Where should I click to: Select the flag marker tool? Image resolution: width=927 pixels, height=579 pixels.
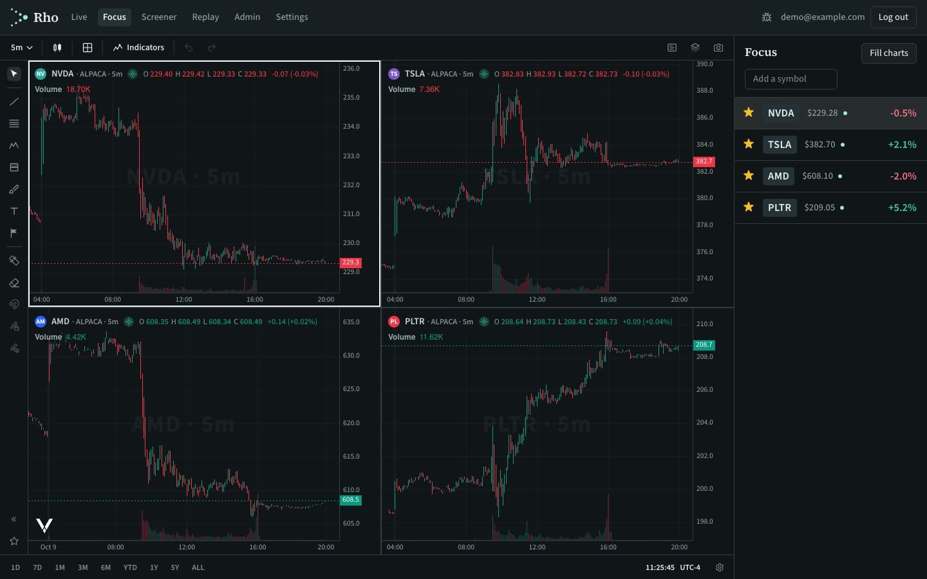[x=14, y=233]
